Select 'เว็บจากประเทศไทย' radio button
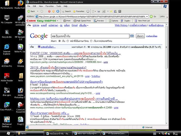Image resolution: width=181 pixels, height=136 pixels. pos(90,41)
